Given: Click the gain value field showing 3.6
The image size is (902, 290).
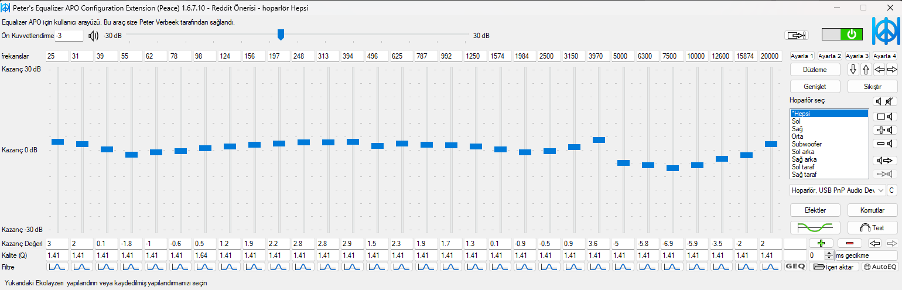Looking at the screenshot, I should point(599,244).
